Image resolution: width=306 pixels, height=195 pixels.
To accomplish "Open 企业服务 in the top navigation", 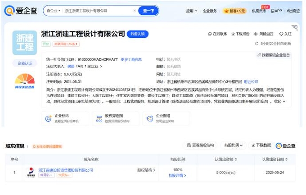I will [x=210, y=11].
